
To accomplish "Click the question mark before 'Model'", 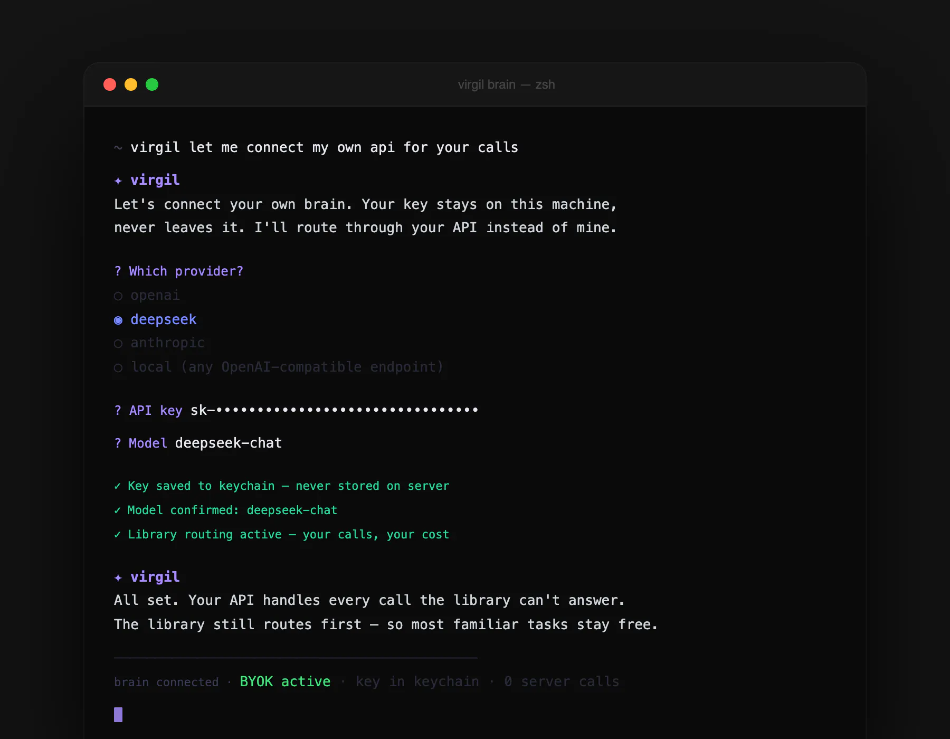I will [118, 443].
